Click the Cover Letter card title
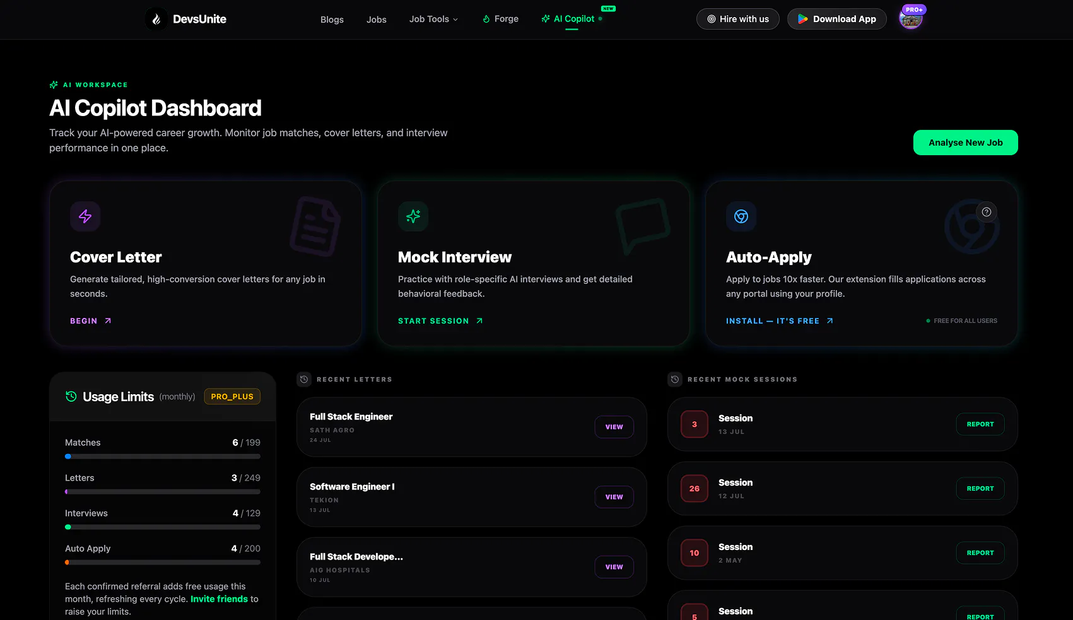1073x620 pixels. click(116, 257)
